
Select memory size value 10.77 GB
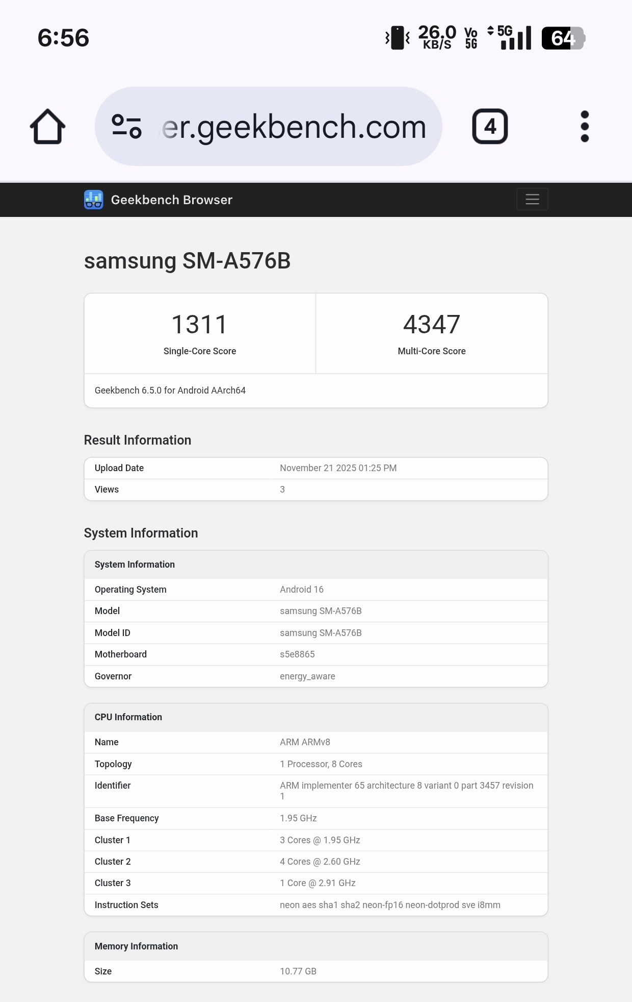[x=298, y=971]
